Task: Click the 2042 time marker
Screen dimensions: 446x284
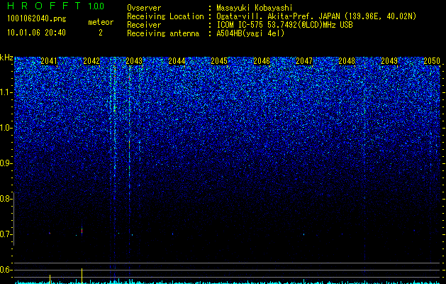Action: (91, 61)
